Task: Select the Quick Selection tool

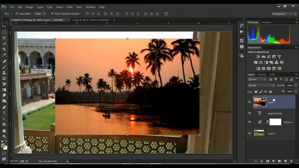Action: [4, 43]
